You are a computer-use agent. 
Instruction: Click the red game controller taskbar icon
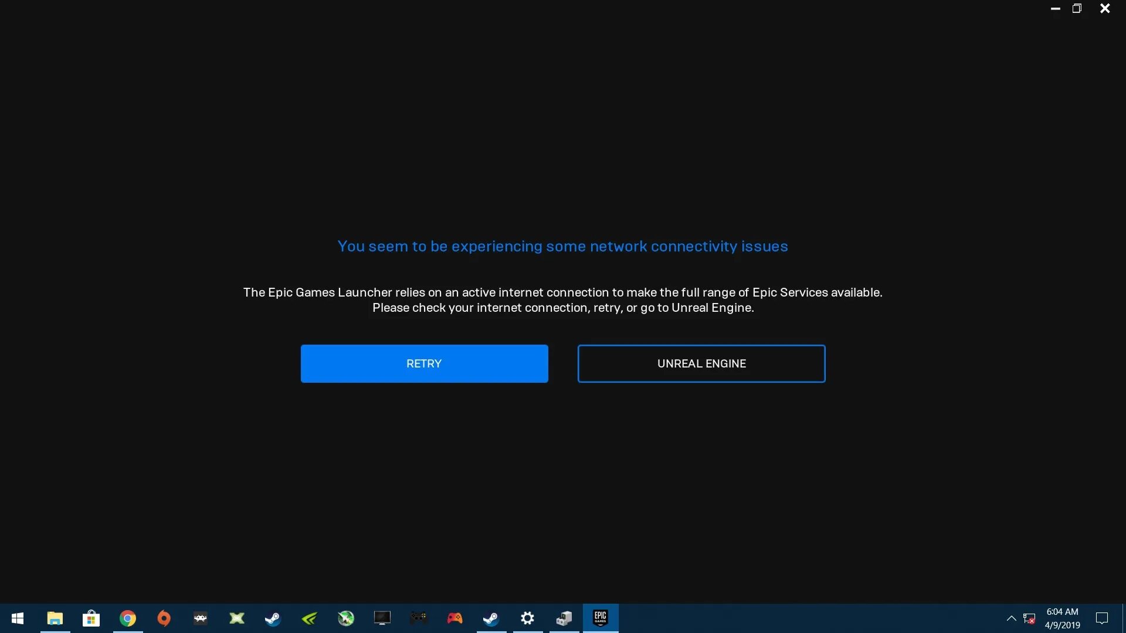click(455, 618)
